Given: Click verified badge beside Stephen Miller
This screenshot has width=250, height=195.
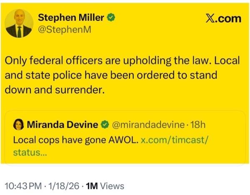Looking at the screenshot, I should [111, 18].
